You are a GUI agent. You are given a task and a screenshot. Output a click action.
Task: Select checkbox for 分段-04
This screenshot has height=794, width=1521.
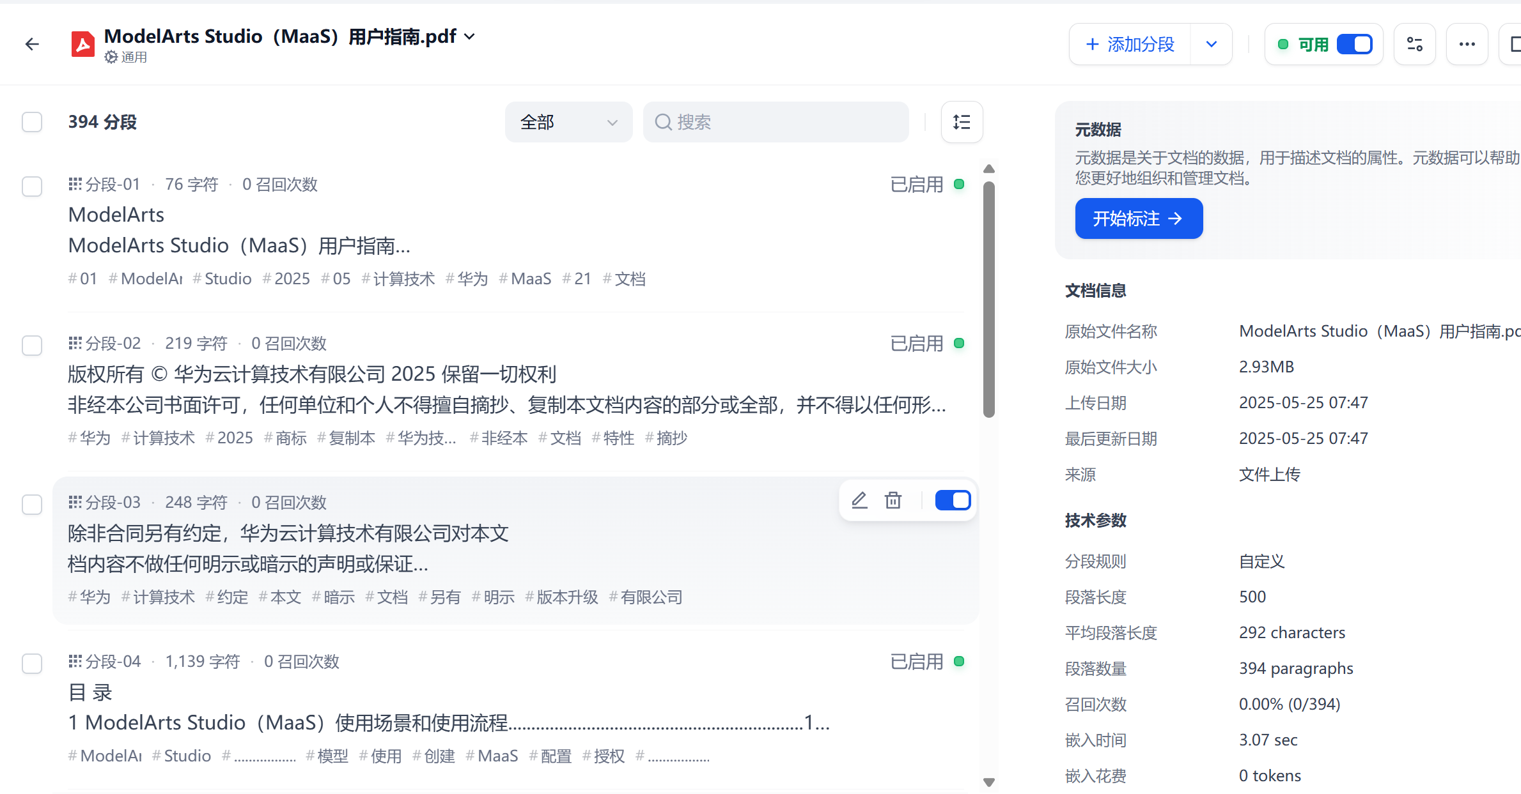click(x=32, y=663)
